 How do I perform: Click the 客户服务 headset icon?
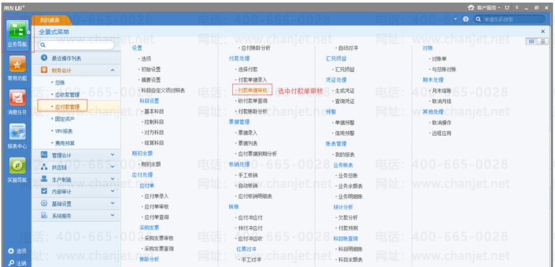pyautogui.click(x=470, y=7)
